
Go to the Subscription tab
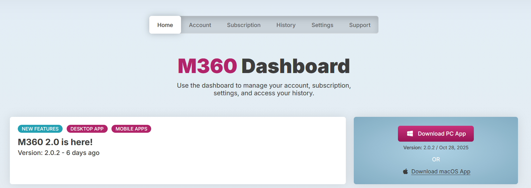click(244, 25)
